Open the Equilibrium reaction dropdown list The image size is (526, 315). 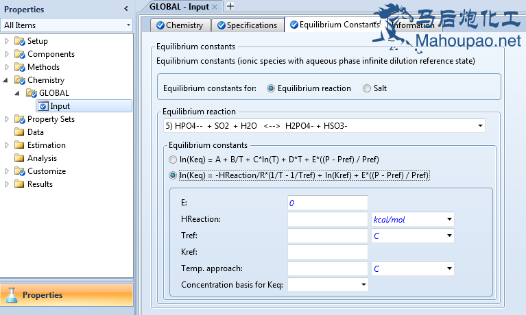[x=479, y=126]
